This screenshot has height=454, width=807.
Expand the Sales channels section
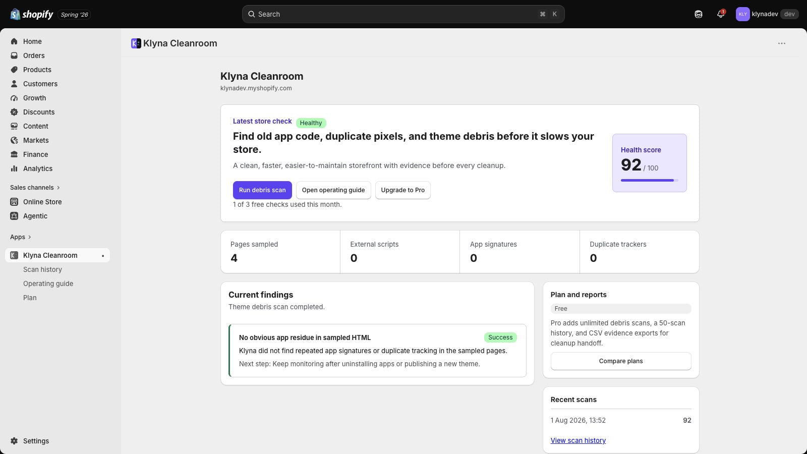35,188
